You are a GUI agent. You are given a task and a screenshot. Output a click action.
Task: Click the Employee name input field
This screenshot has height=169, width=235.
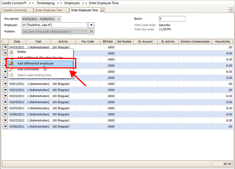pos(54,25)
